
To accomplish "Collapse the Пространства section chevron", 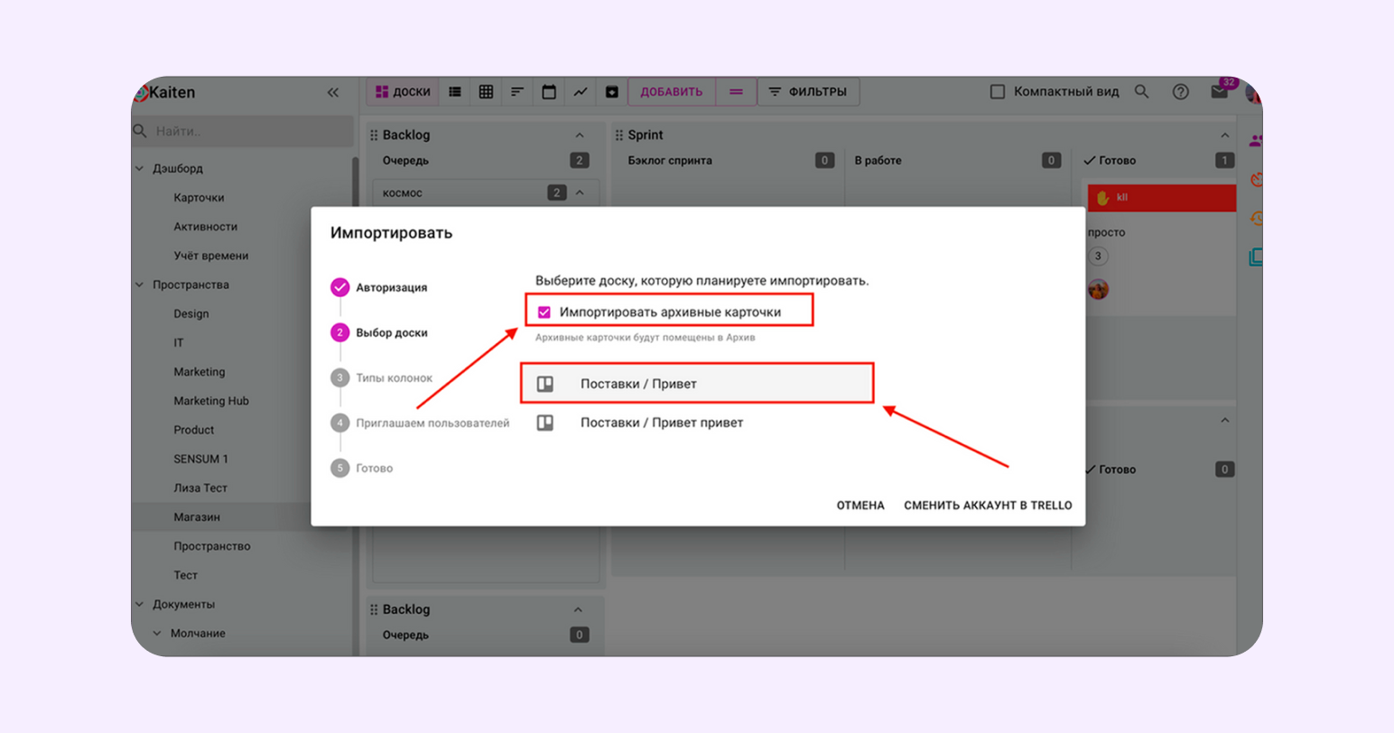I will 140,284.
